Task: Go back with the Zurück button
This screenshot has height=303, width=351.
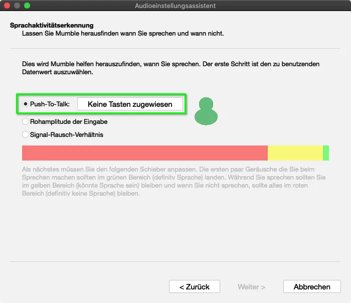Action: click(194, 287)
